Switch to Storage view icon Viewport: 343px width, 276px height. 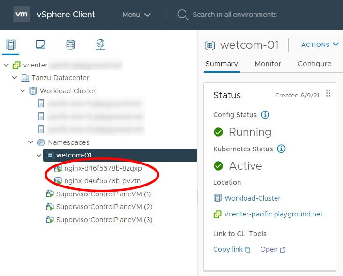click(x=70, y=45)
